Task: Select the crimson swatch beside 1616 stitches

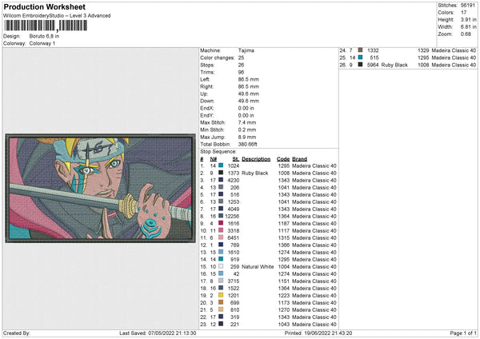Action: [x=221, y=223]
